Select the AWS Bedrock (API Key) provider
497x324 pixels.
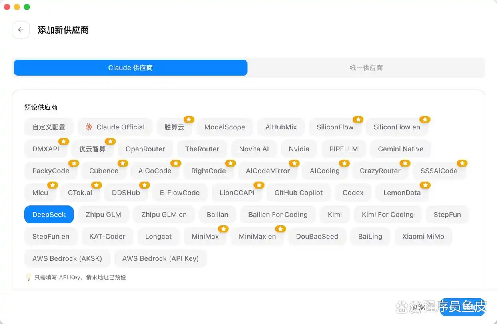pos(160,258)
